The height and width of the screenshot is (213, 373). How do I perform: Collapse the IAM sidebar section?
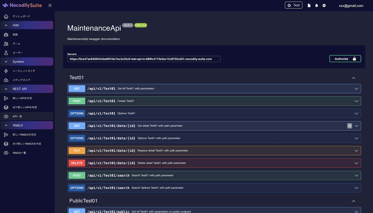click(x=6, y=25)
